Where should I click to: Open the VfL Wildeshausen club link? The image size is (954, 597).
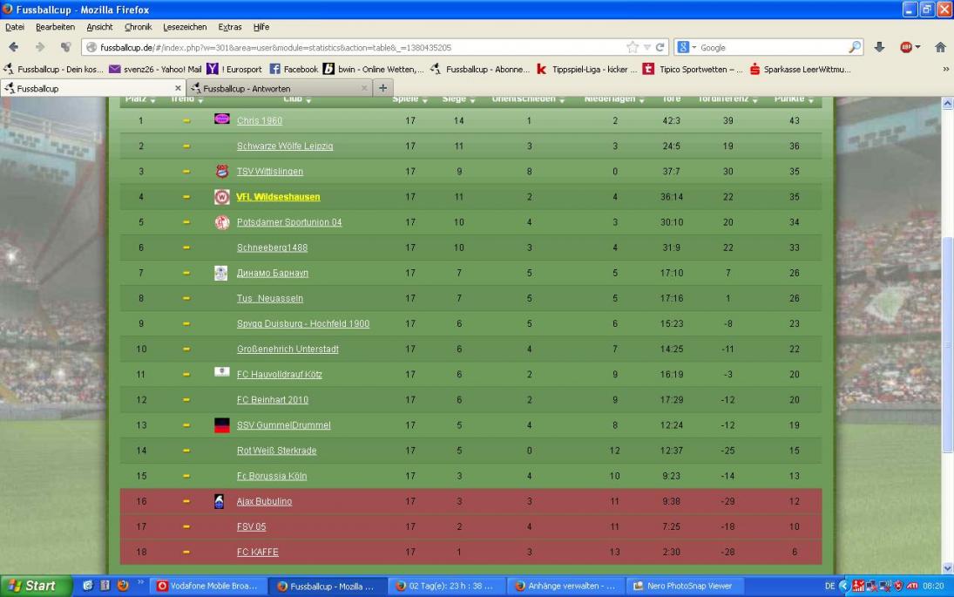(278, 197)
